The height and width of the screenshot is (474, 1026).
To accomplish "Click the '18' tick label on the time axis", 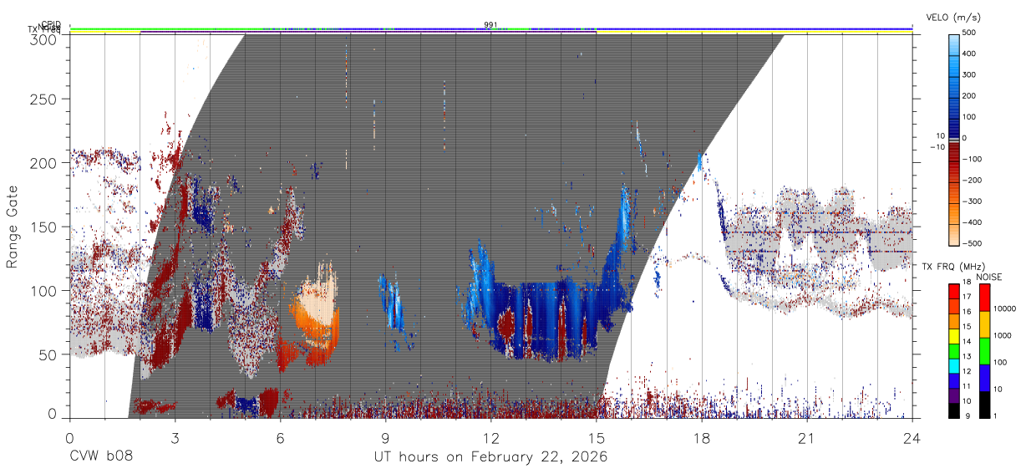I will (701, 438).
